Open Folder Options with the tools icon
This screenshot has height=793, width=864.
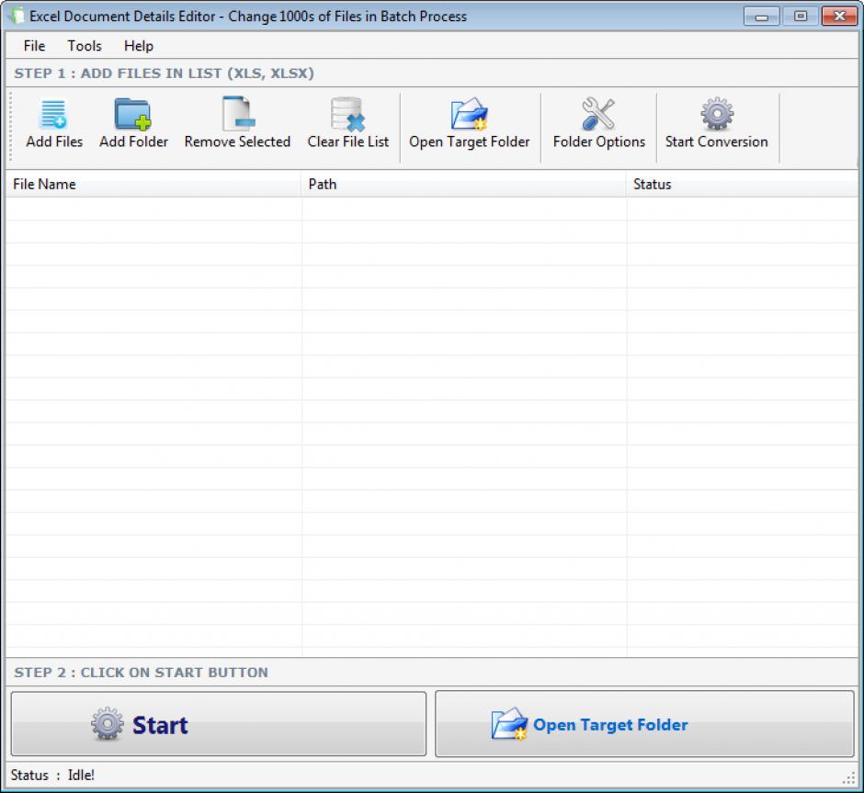598,116
